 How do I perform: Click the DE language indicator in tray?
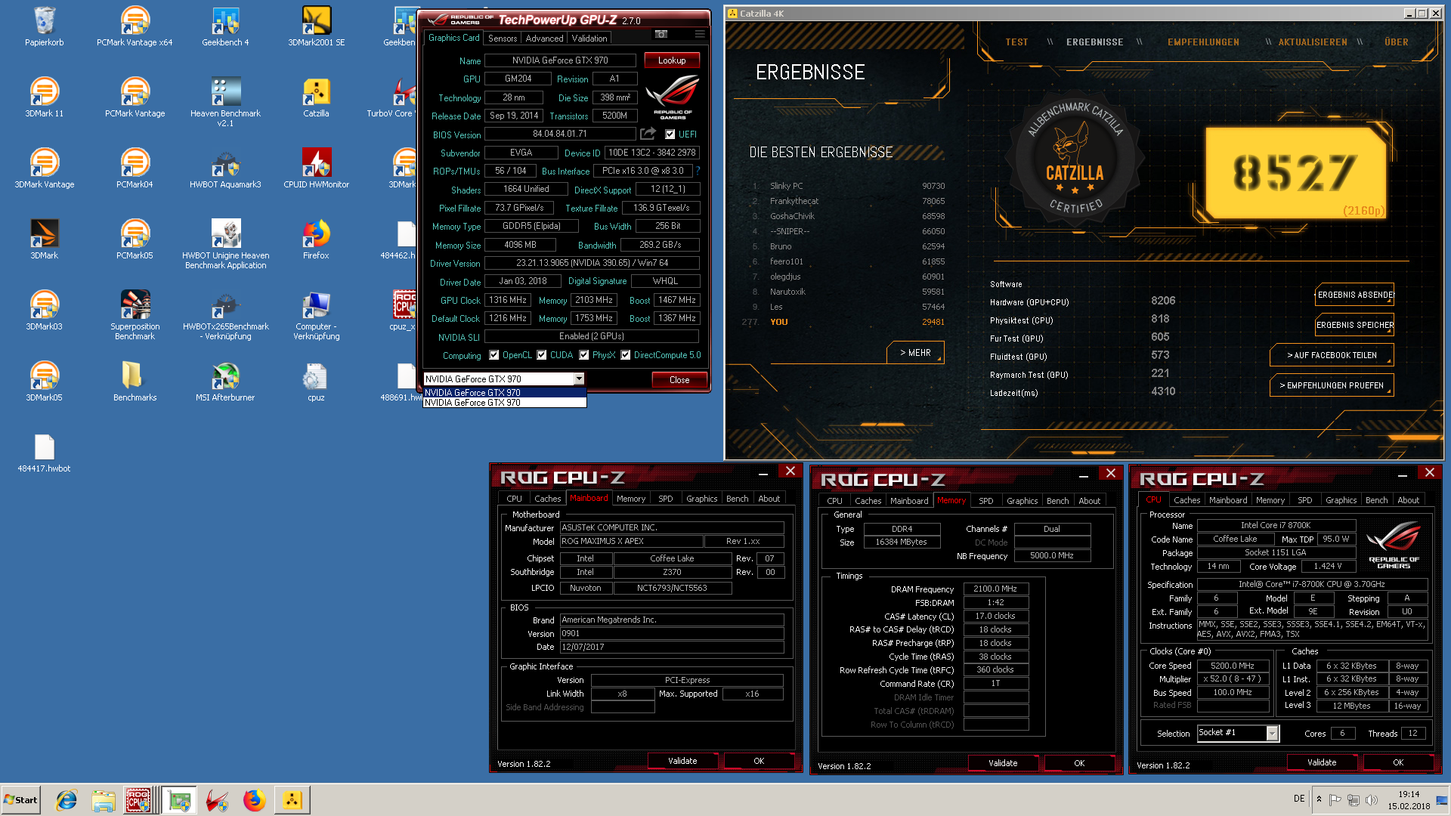pyautogui.click(x=1299, y=799)
